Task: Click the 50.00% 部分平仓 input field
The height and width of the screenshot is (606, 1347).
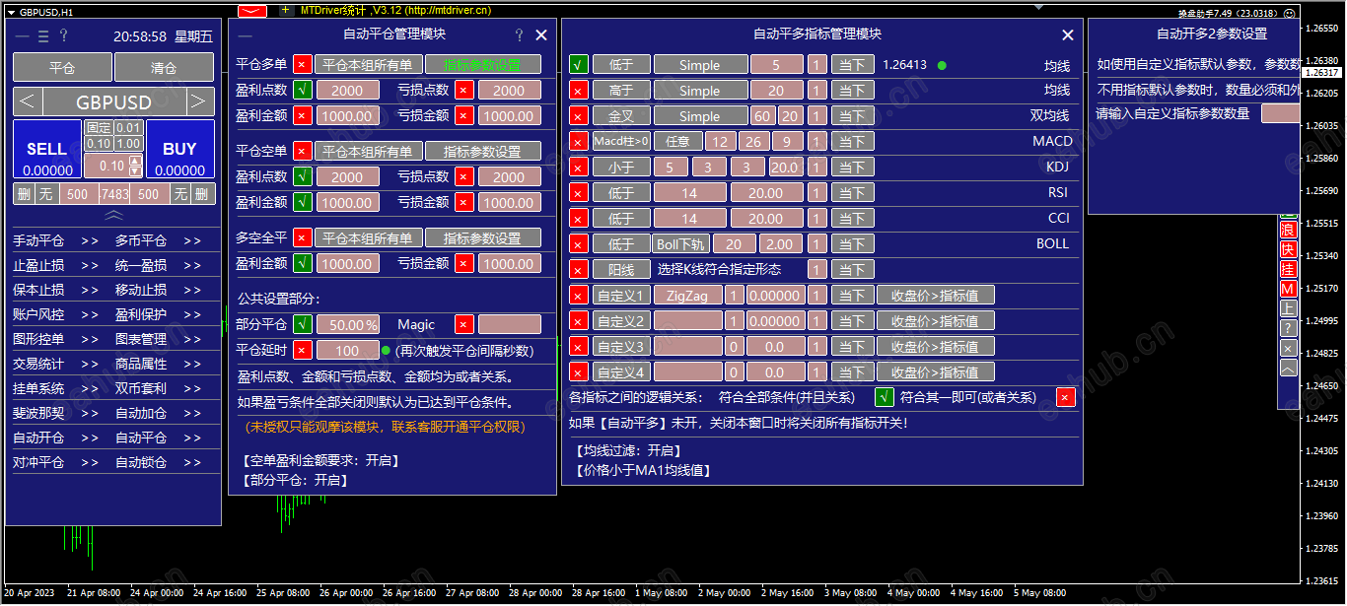Action: [348, 325]
